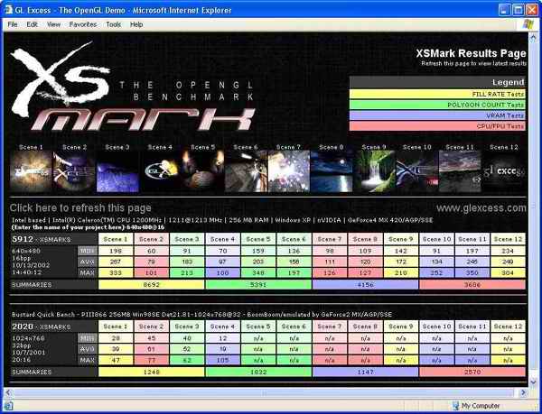The height and width of the screenshot is (414, 542).
Task: Click the purple VRAM Tests legend bar
Action: 437,115
